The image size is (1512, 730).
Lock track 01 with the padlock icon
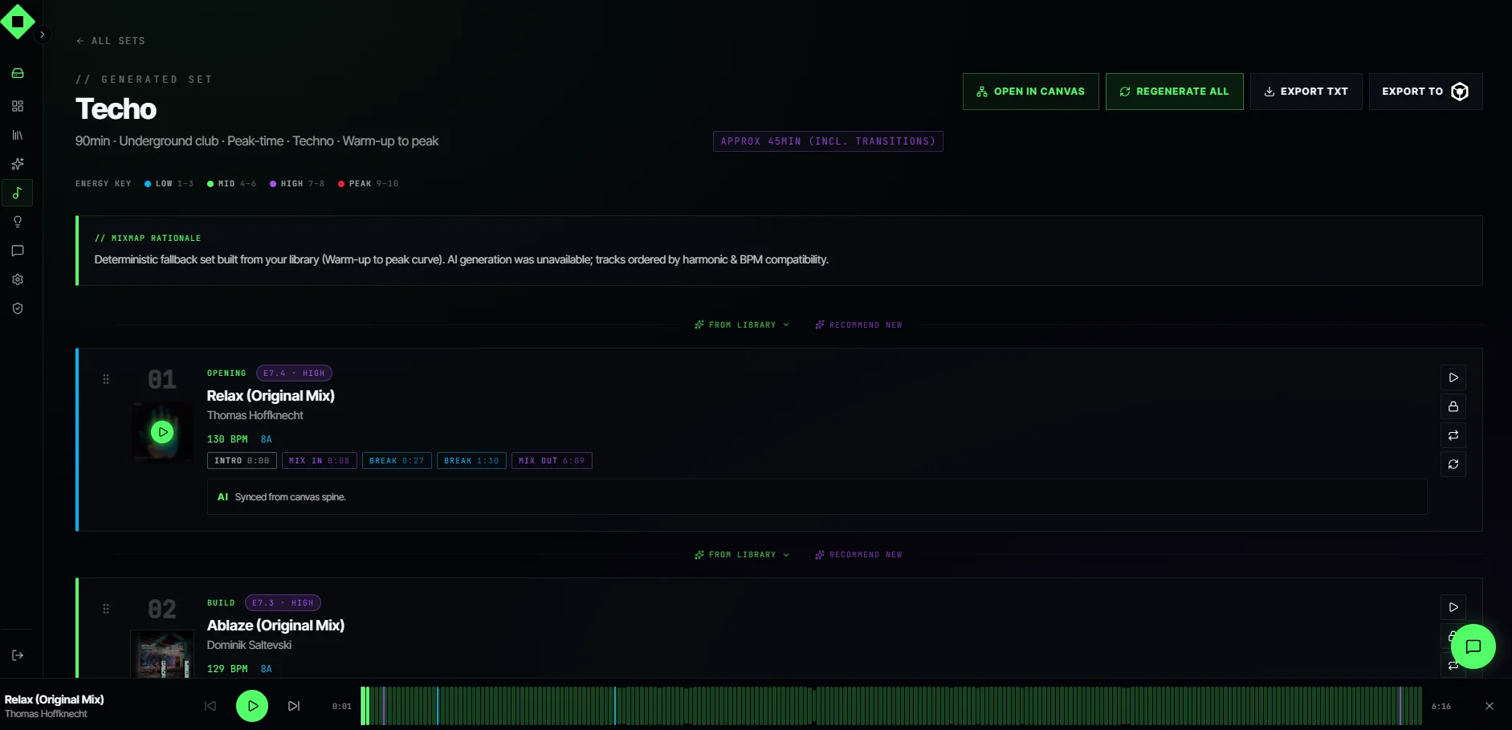pyautogui.click(x=1453, y=406)
